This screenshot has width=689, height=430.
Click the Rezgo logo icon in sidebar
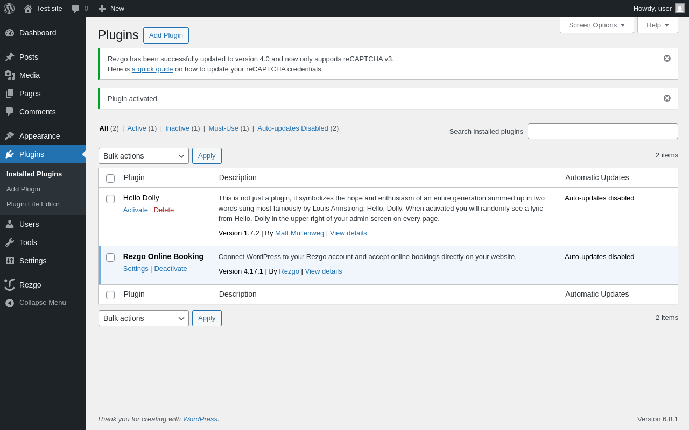10,285
